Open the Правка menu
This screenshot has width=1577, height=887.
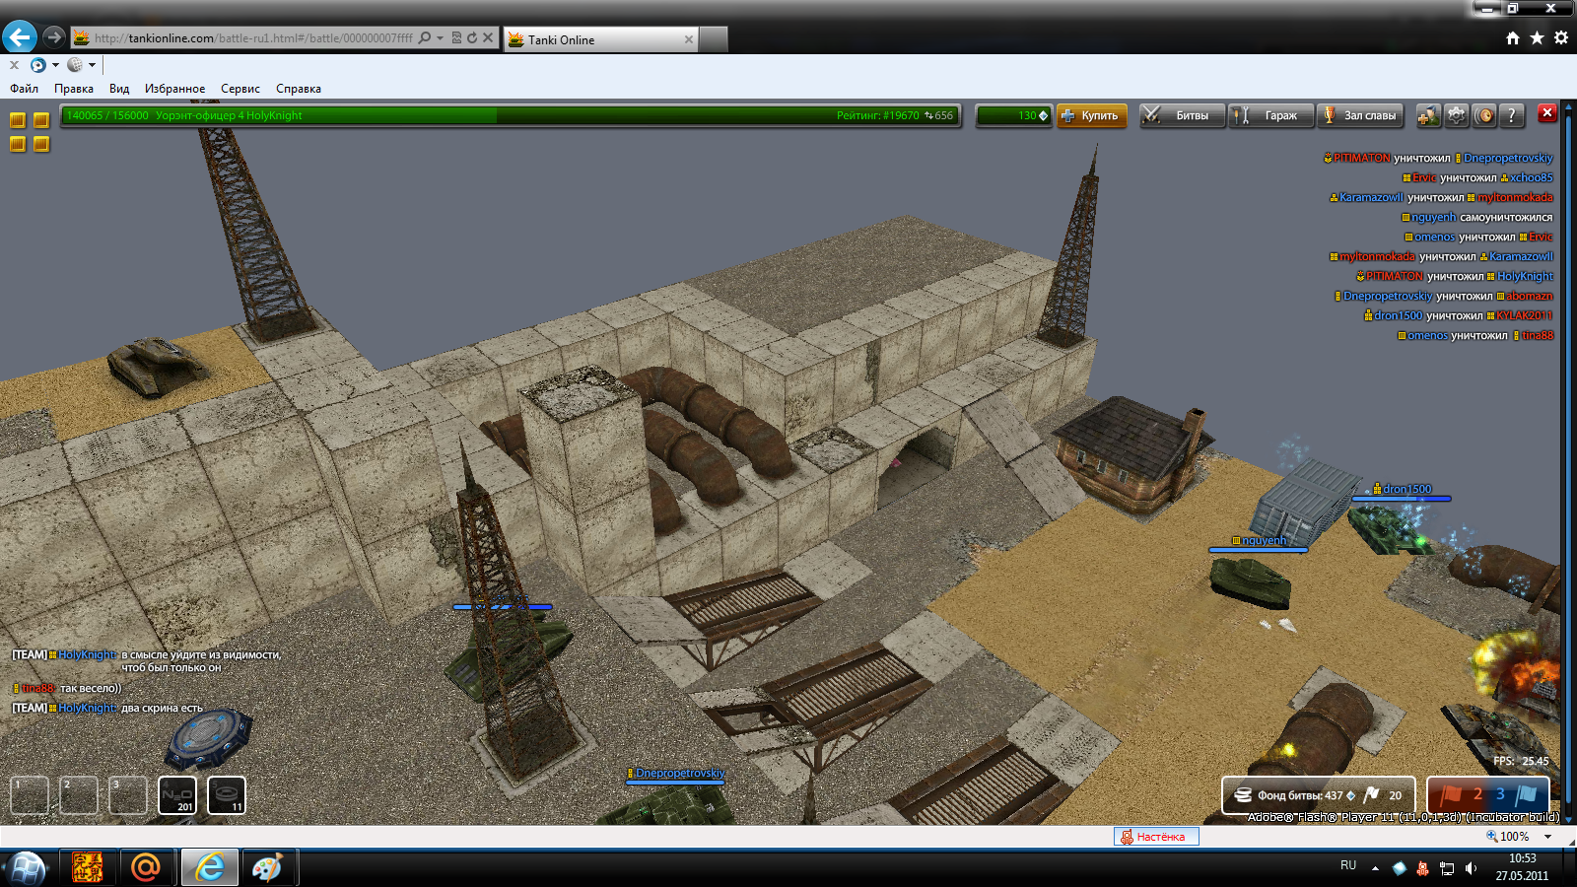74,89
